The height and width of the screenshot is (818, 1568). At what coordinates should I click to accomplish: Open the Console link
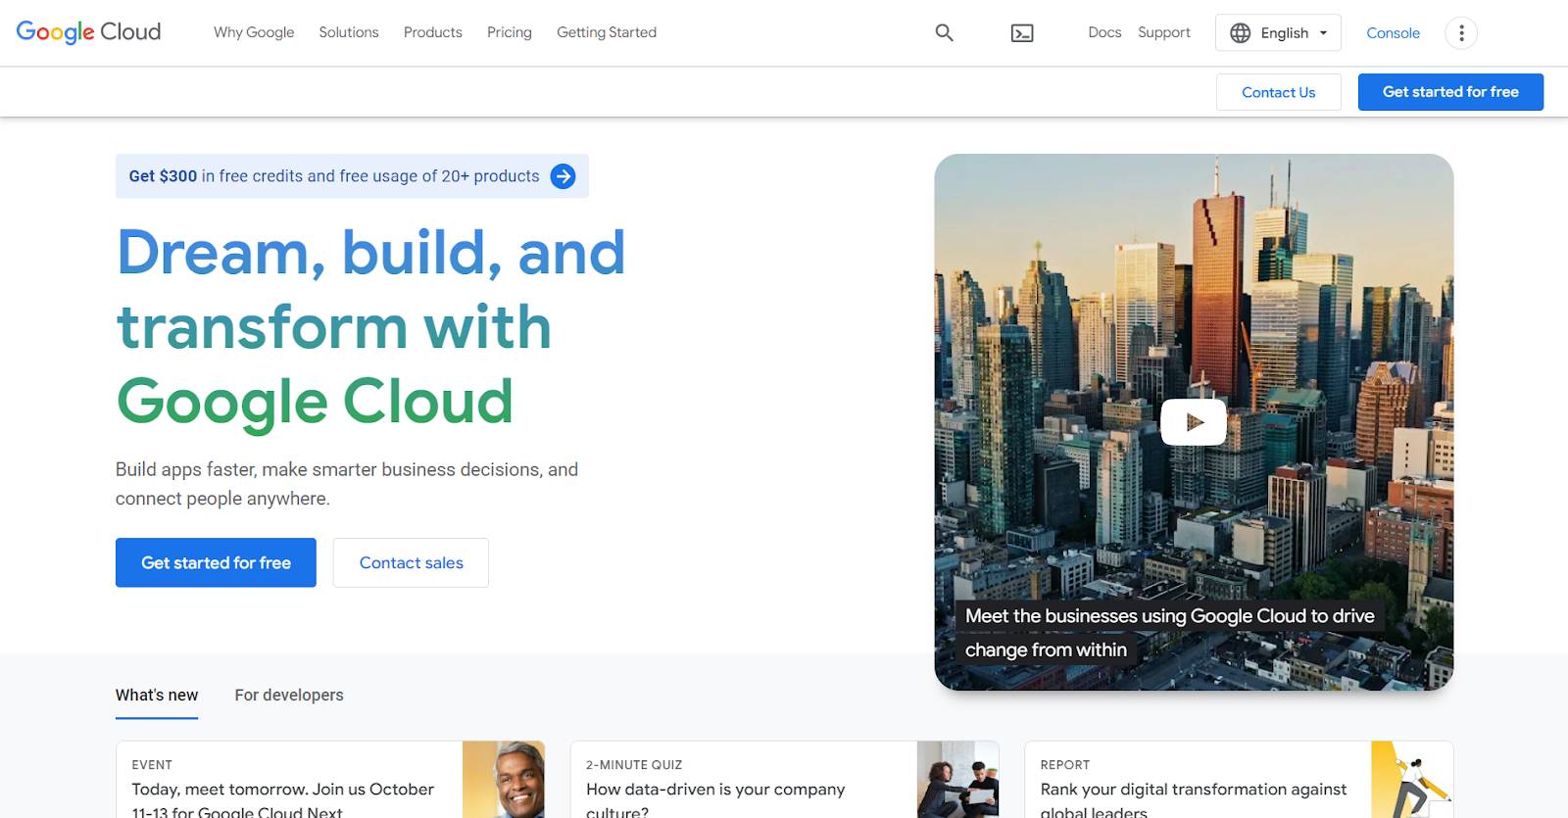(x=1393, y=33)
